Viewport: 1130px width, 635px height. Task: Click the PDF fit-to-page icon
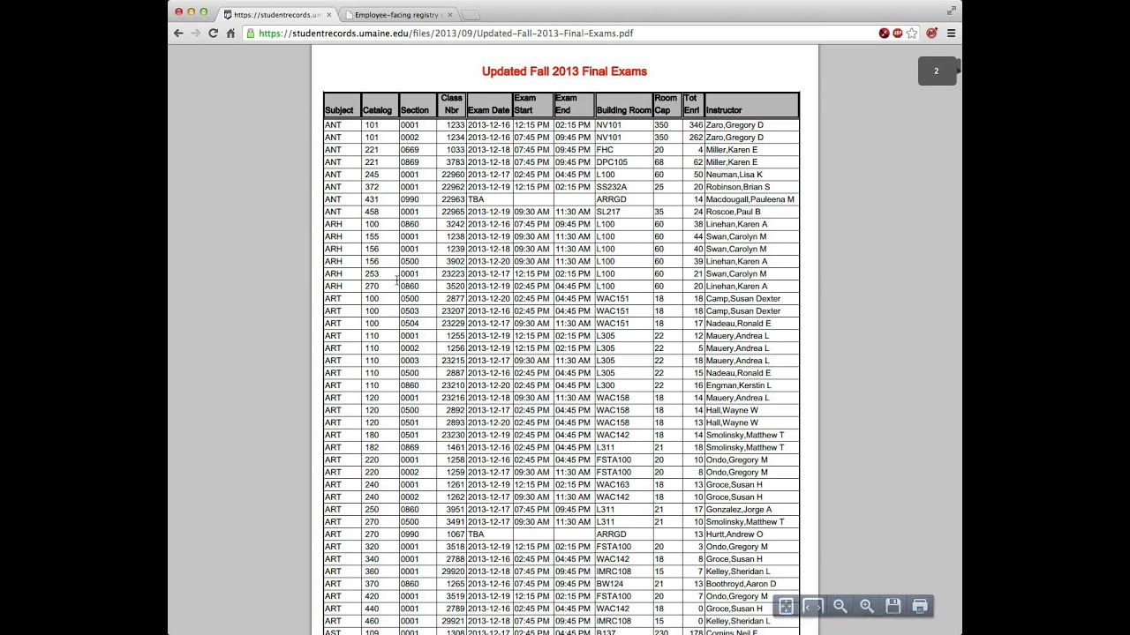click(x=786, y=606)
